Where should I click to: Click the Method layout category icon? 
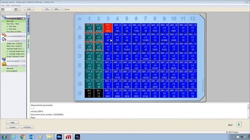[4, 59]
